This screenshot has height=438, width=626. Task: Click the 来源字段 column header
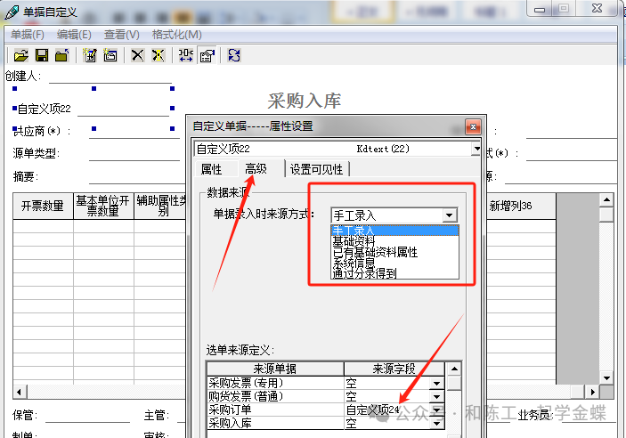click(x=394, y=369)
